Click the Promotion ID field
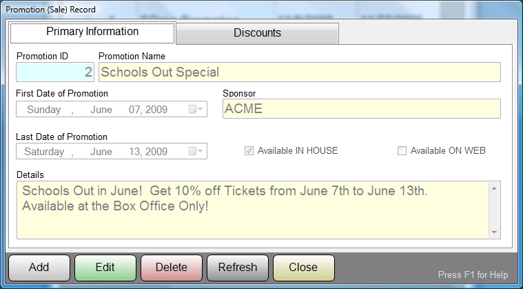Screen dimensions: 523x289 [55, 72]
